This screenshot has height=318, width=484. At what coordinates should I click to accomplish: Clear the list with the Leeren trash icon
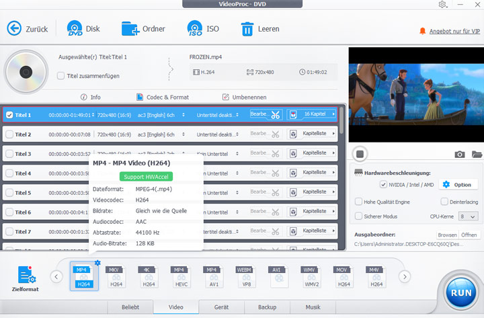point(247,29)
